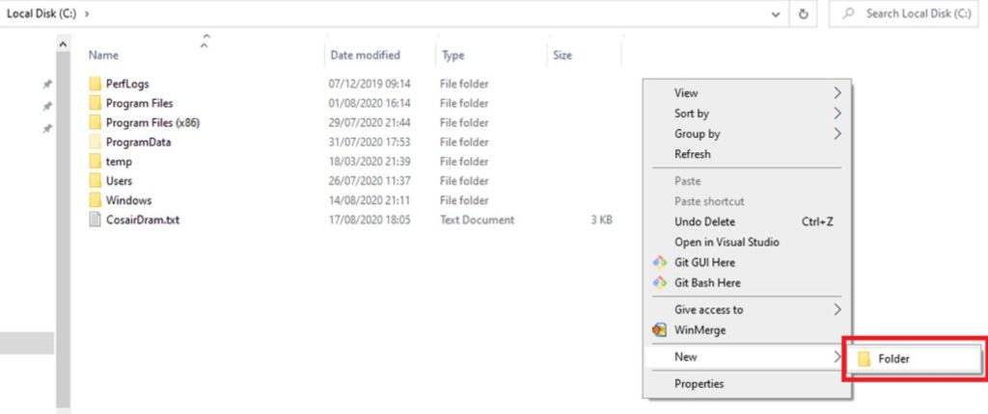This screenshot has height=414, width=988.
Task: Open the New menu entry
Action: pos(748,357)
